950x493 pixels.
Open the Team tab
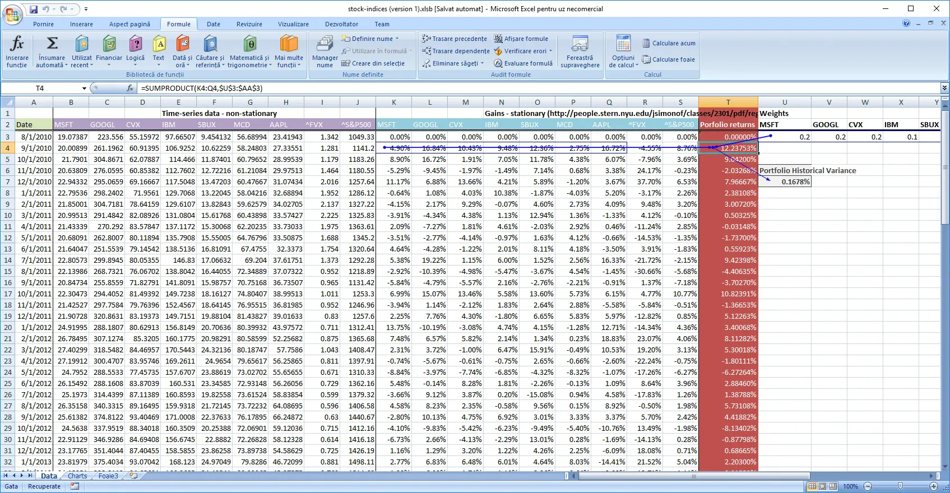(382, 24)
